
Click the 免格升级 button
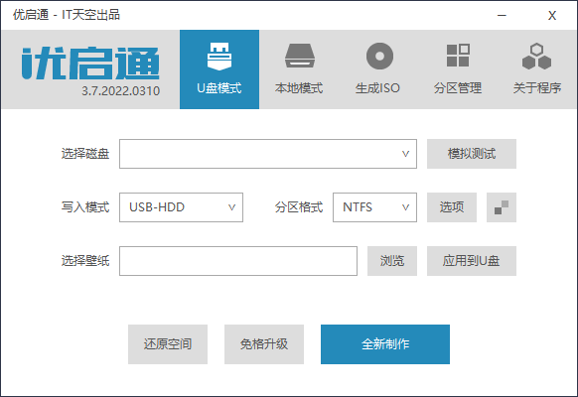pyautogui.click(x=264, y=344)
